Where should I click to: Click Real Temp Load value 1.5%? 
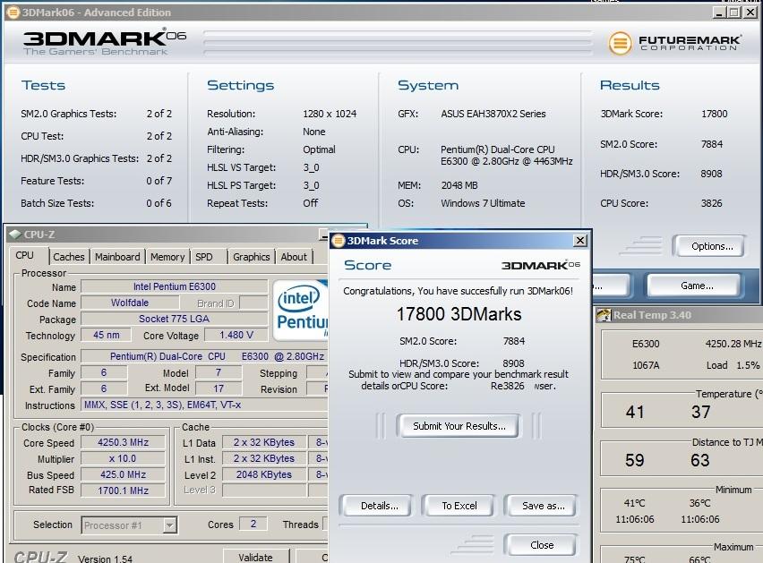click(748, 365)
